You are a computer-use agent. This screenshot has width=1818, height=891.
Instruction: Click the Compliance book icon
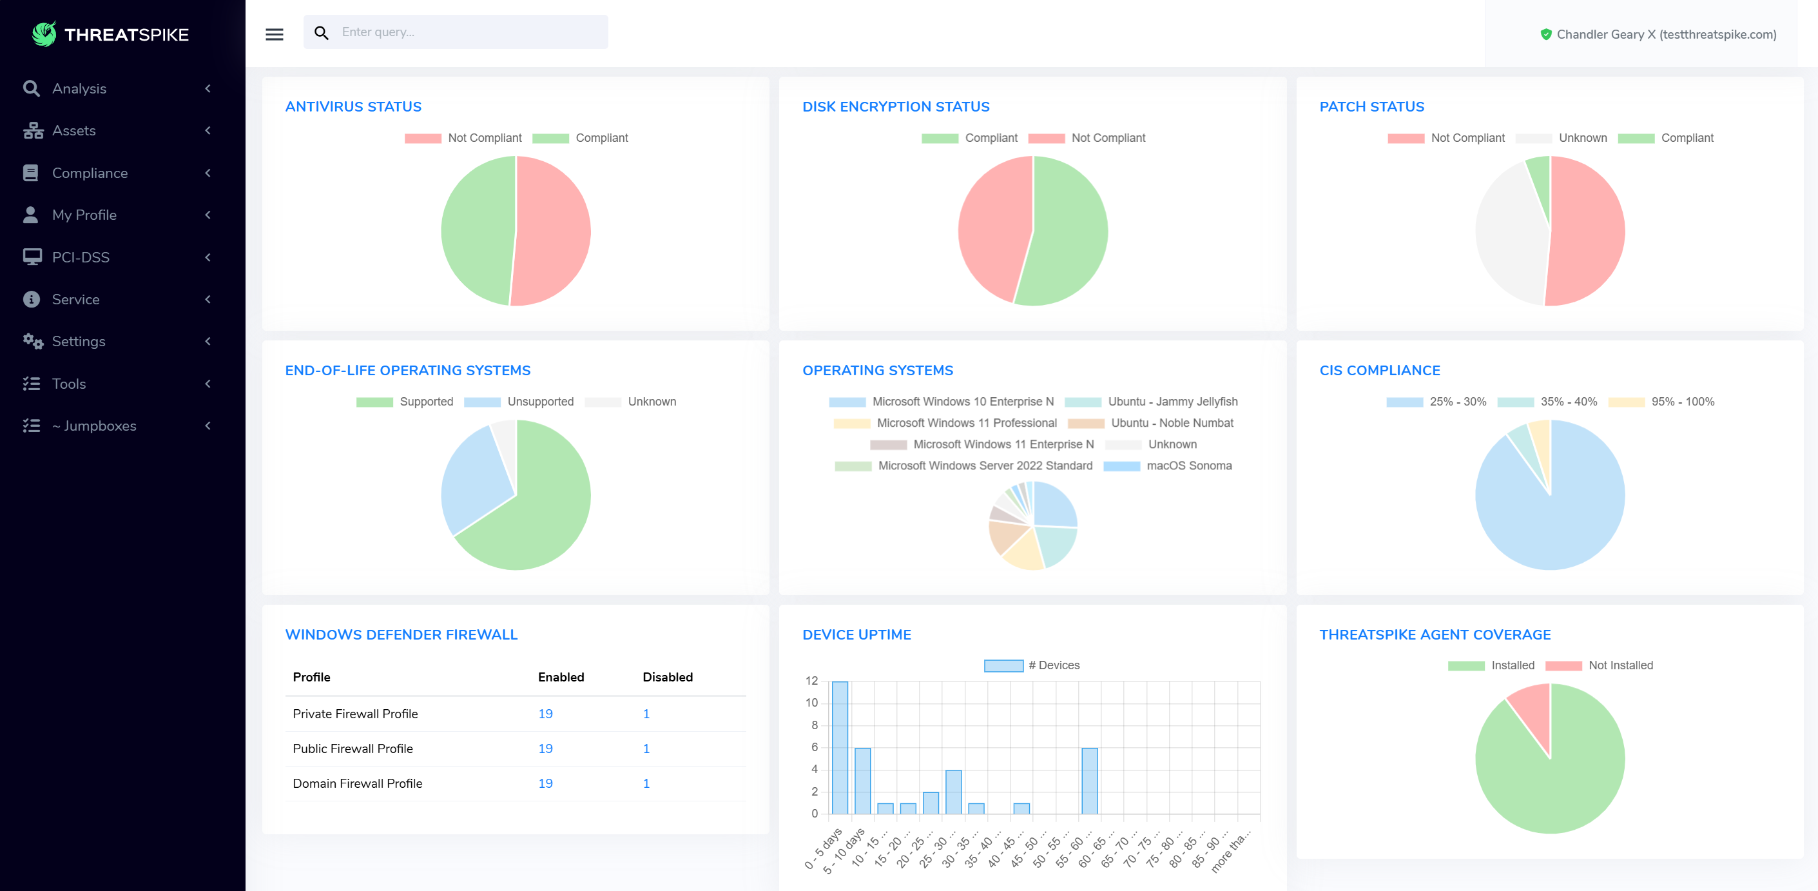(x=30, y=173)
